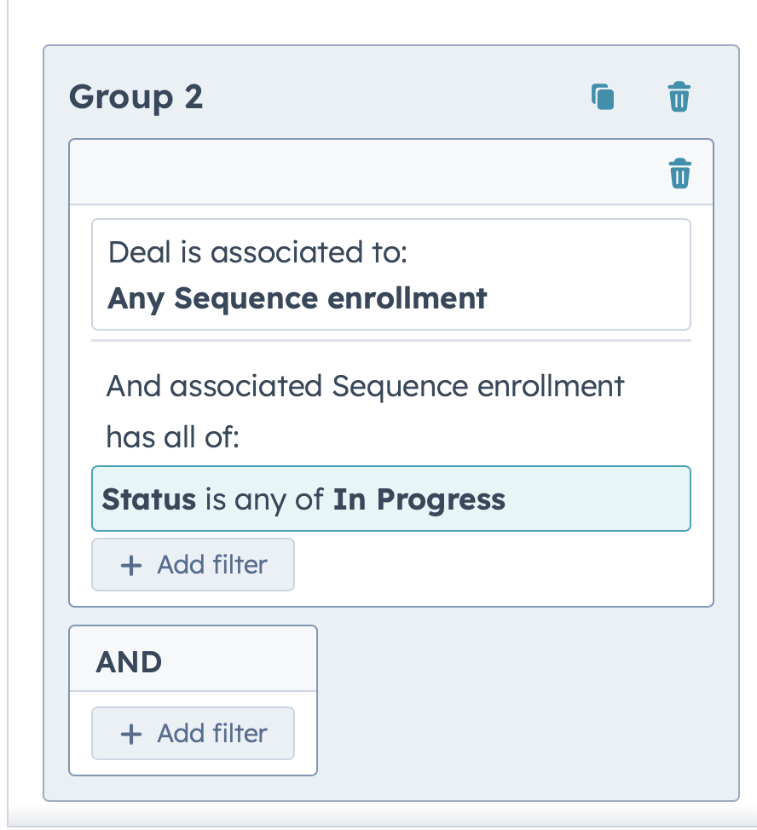
Task: Click the plus icon on the upper Add filter
Action: click(x=130, y=564)
